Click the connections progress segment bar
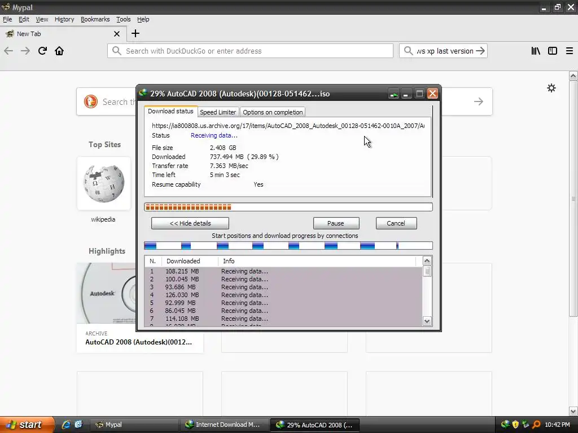The height and width of the screenshot is (433, 578). tap(288, 246)
